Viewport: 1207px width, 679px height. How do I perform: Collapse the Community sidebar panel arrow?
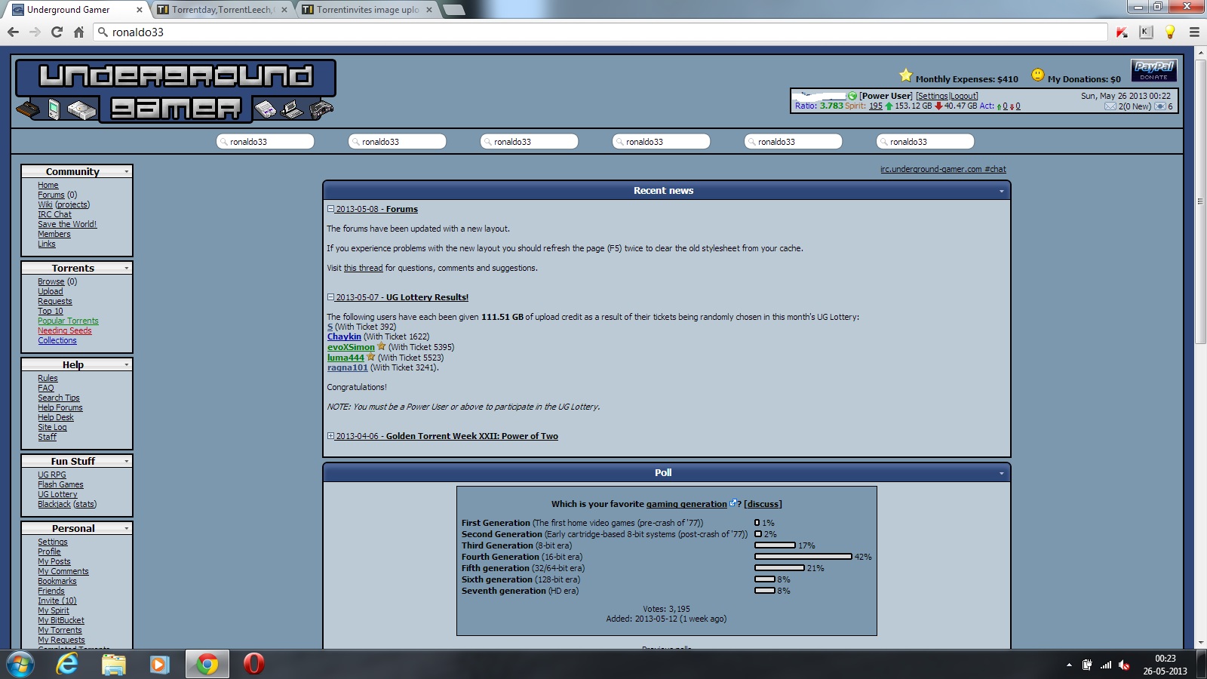(x=126, y=172)
